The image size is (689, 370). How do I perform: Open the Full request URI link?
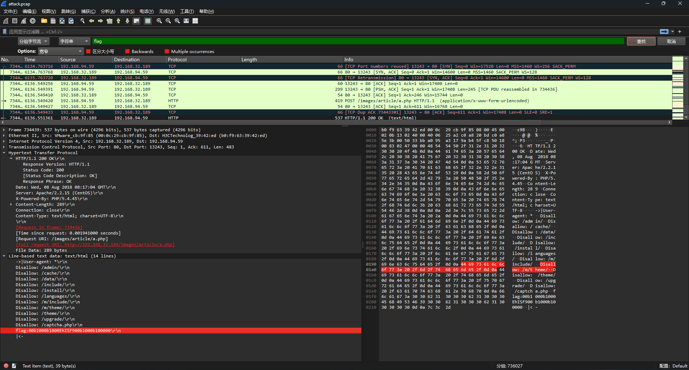point(95,245)
